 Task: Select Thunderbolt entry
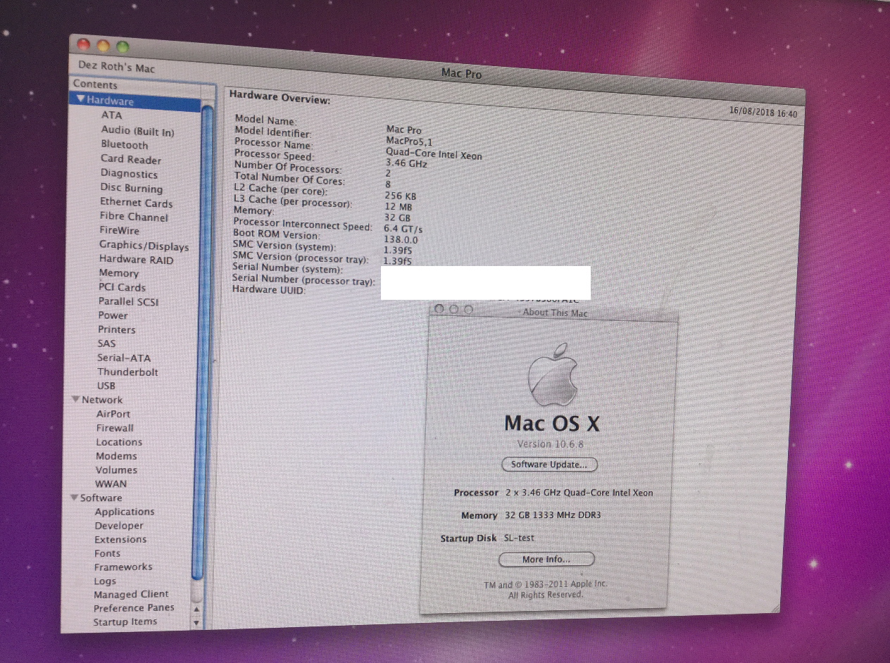127,372
